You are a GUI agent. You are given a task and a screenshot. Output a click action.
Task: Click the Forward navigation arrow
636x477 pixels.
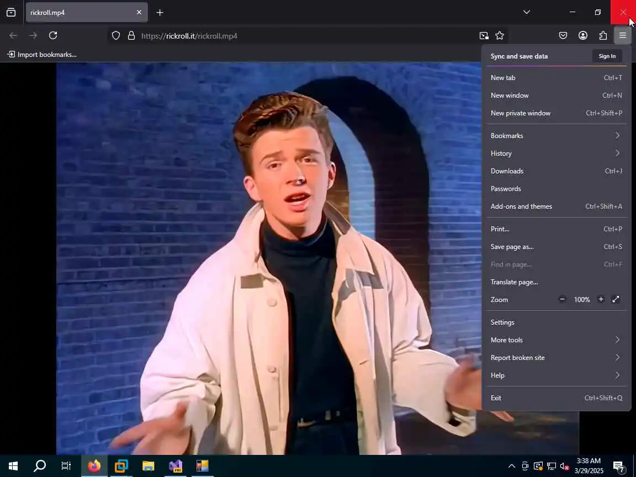[33, 36]
